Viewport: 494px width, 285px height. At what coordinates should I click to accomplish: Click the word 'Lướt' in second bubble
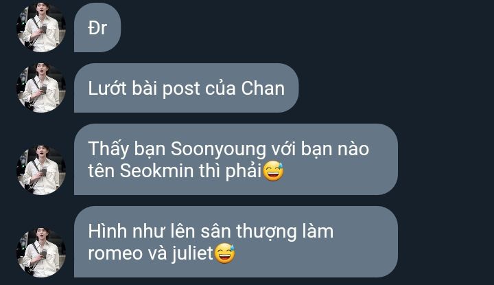107,88
